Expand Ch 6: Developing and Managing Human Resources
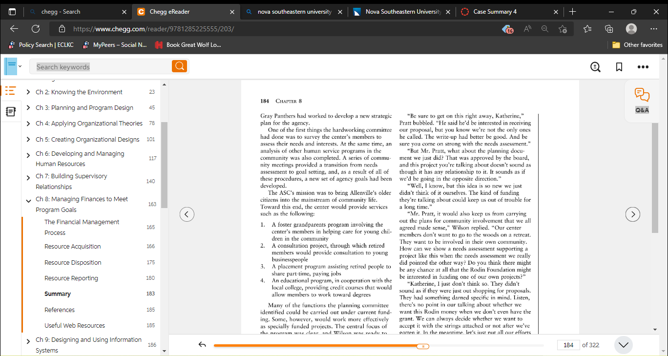The width and height of the screenshot is (668, 356). tap(28, 155)
